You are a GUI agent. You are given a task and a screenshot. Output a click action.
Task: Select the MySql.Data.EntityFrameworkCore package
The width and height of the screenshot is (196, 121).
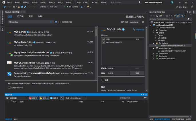click(50, 54)
